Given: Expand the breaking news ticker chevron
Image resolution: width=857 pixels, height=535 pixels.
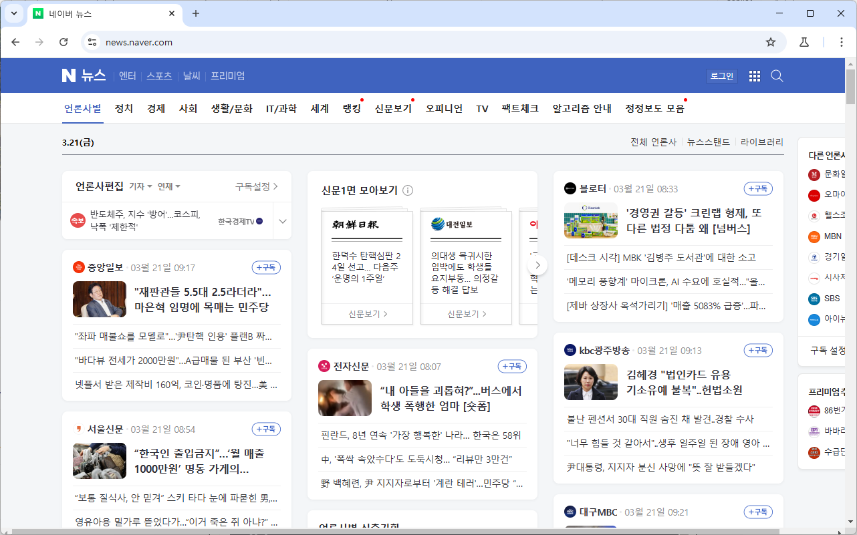Looking at the screenshot, I should 282,221.
